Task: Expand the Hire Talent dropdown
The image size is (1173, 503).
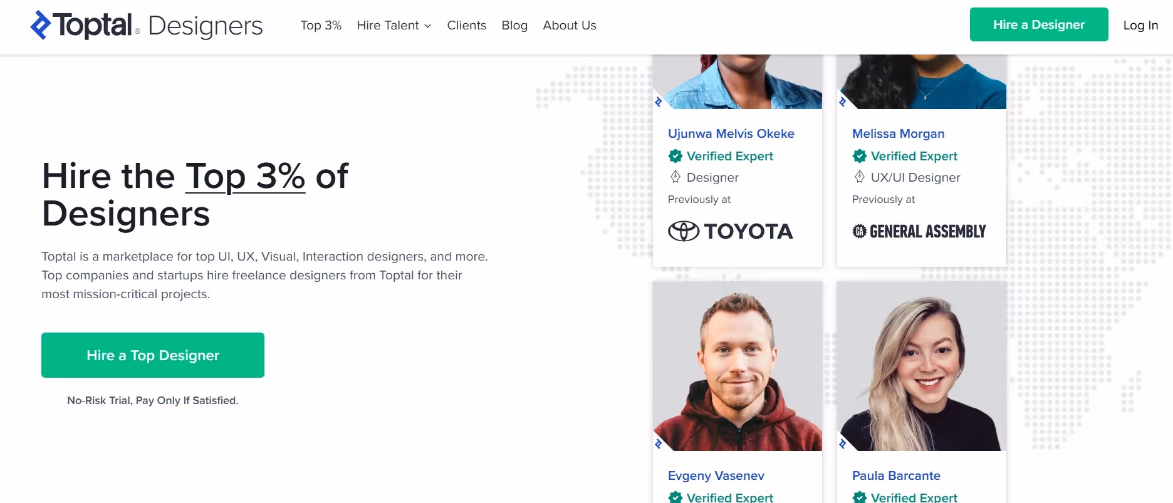Action: (x=394, y=25)
